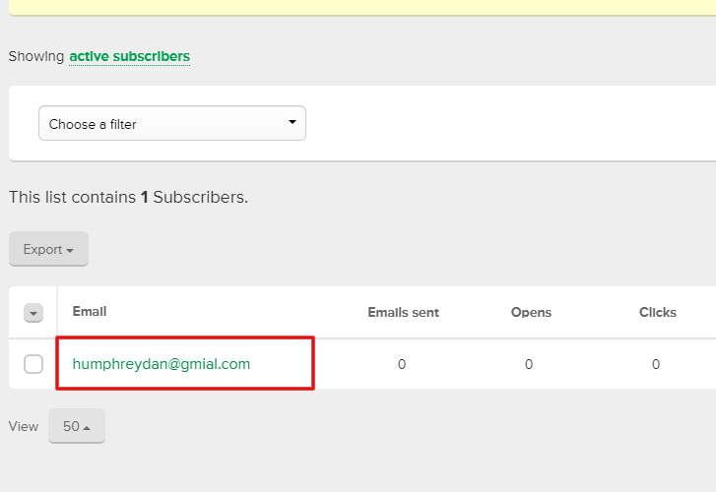Tick the checkbox beside humphreydan@gmial.com
This screenshot has height=492, width=716.
click(x=33, y=364)
